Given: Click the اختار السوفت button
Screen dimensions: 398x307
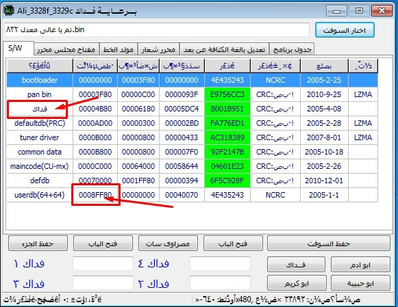Looking at the screenshot, I should click(x=345, y=30).
